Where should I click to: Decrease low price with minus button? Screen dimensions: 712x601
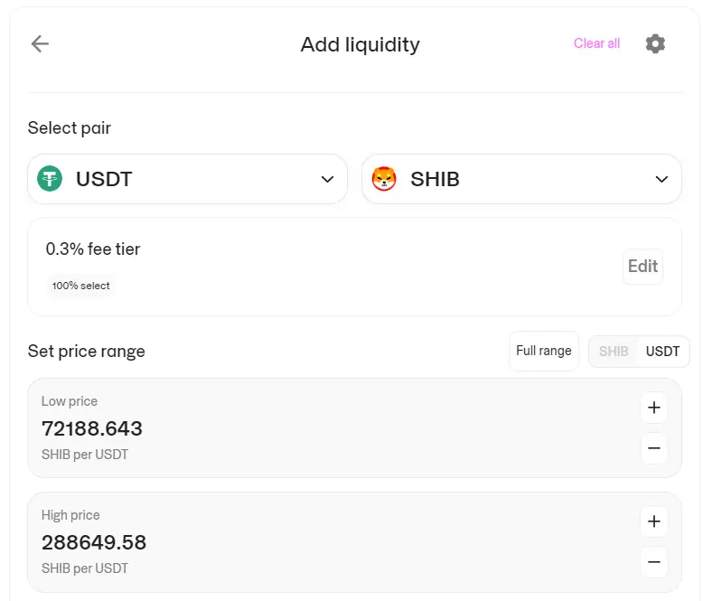coord(654,448)
